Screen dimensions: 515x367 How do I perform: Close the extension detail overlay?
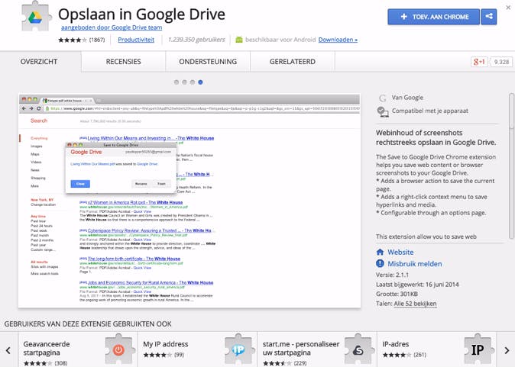point(508,7)
